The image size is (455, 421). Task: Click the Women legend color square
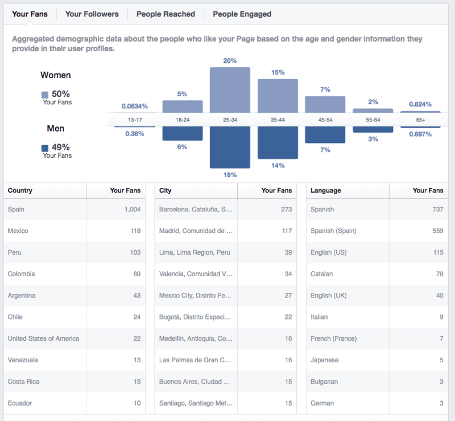point(45,95)
